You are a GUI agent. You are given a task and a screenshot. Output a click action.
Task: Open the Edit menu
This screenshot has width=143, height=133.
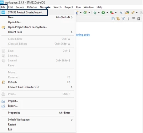(x=10, y=7)
